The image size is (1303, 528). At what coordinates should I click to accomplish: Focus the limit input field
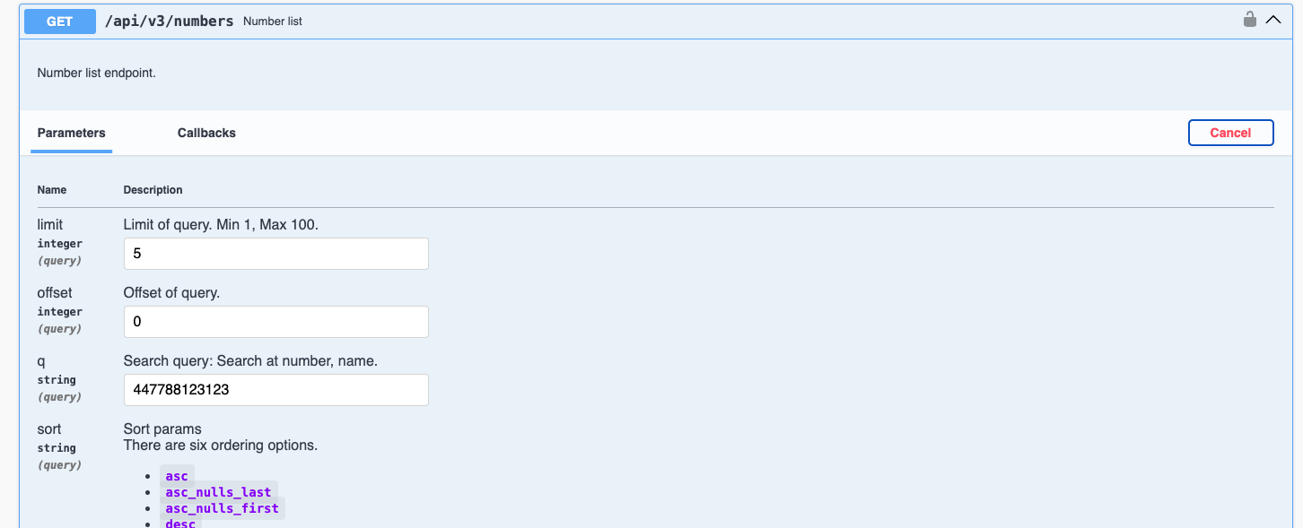(275, 254)
